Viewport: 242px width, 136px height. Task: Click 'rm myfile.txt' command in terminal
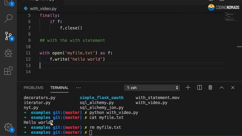point(105,127)
